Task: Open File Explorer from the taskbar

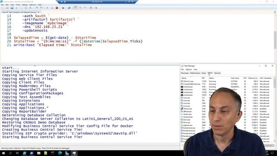Action: [39, 153]
